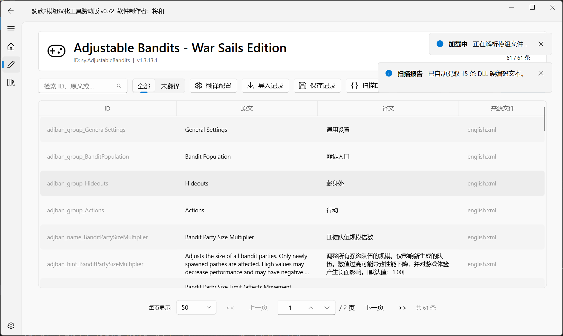This screenshot has width=563, height=336.
Task: Click the magnifier icon in the search box
Action: 119,86
